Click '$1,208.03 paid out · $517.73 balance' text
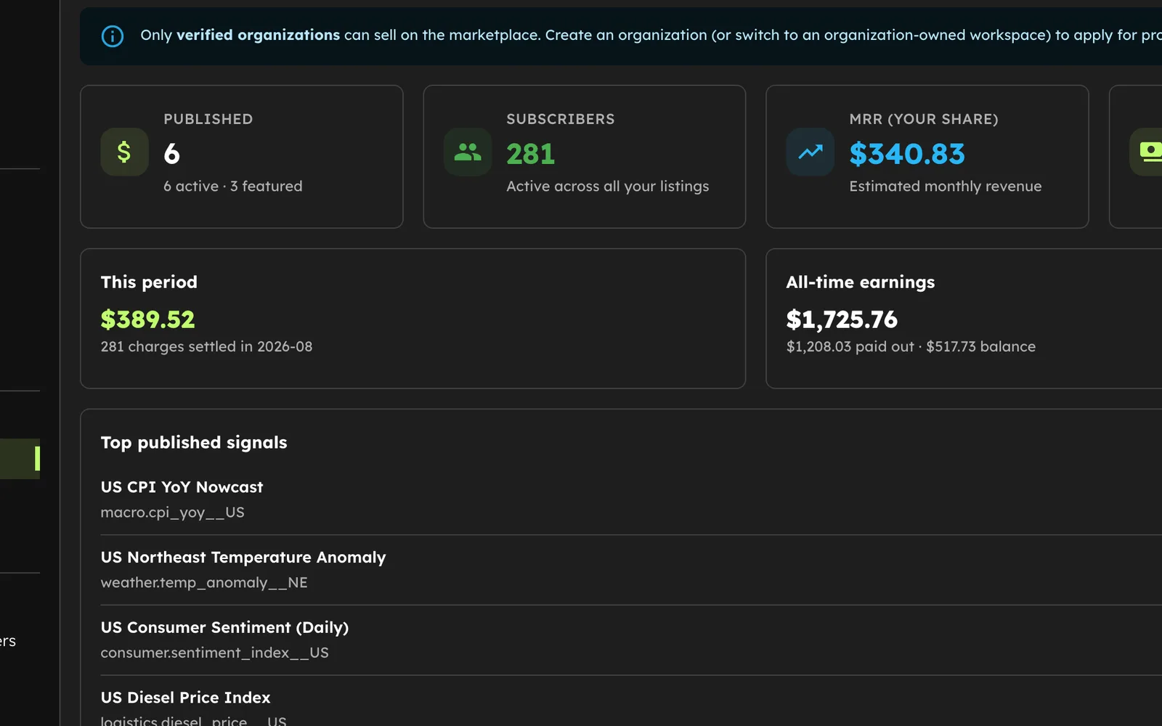The width and height of the screenshot is (1162, 726). (911, 347)
